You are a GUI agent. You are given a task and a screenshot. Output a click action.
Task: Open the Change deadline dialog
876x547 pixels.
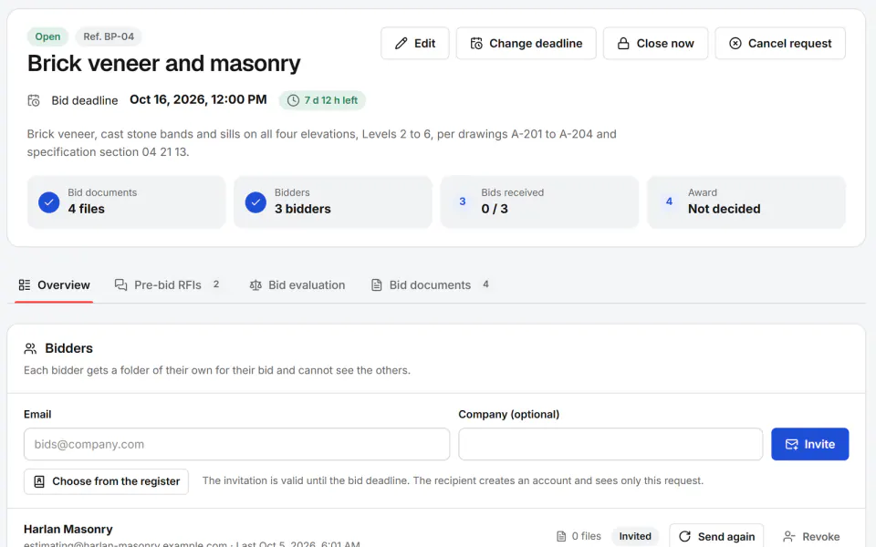point(526,44)
